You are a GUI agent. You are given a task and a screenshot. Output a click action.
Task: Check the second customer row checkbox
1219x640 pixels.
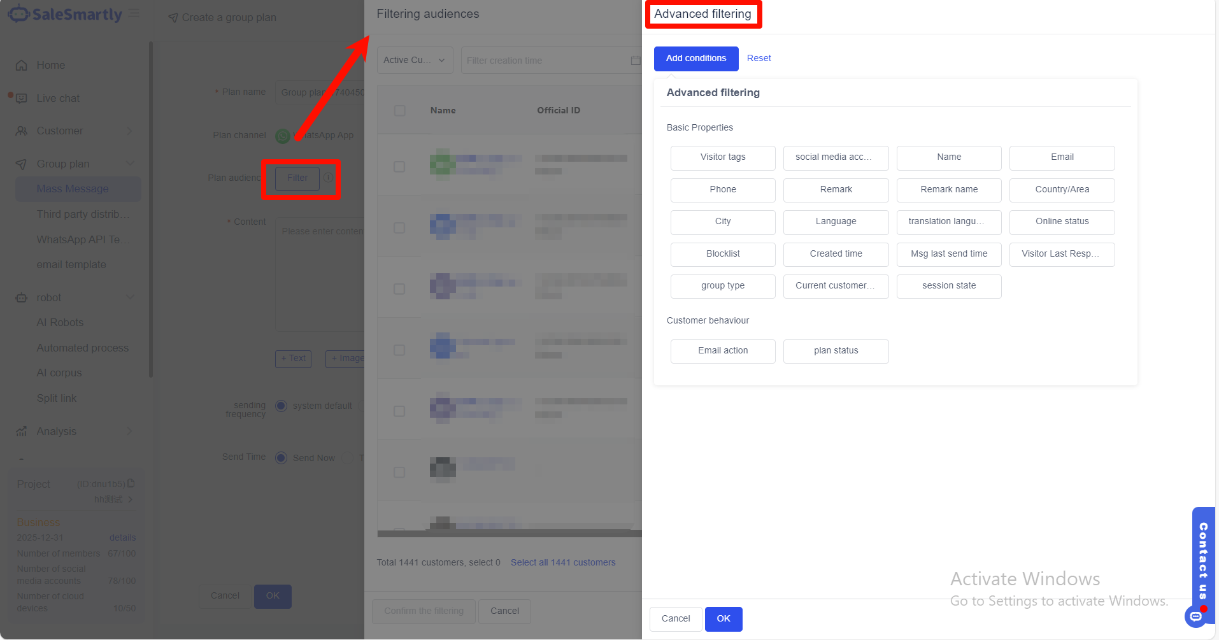[x=399, y=228]
